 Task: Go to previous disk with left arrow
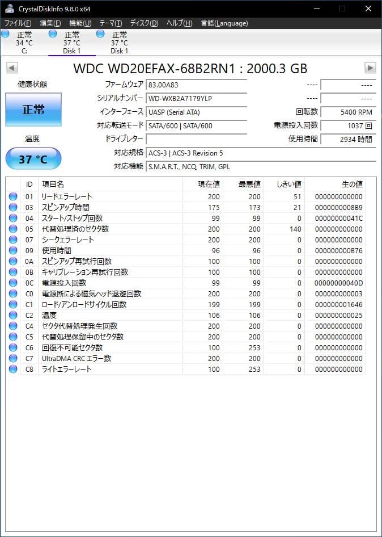12,68
